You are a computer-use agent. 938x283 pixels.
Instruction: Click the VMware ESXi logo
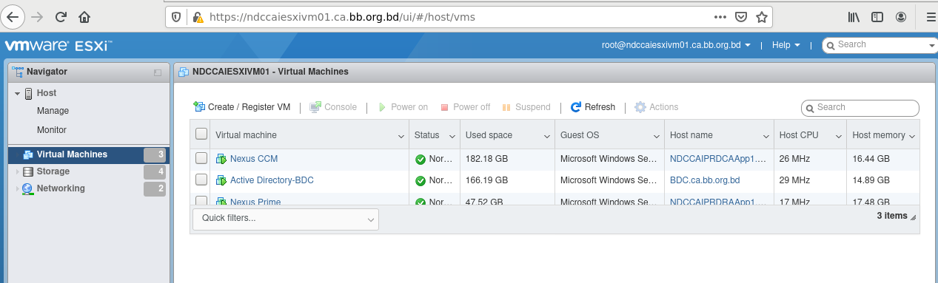(58, 46)
